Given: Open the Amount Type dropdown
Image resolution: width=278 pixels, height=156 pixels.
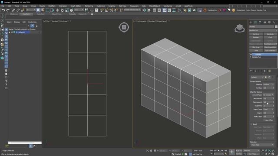Looking at the screenshot, I should pyautogui.click(x=268, y=95).
